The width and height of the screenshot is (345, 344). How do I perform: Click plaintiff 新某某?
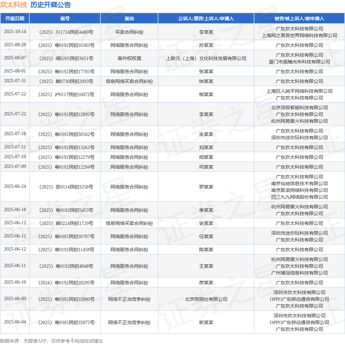[206, 323]
